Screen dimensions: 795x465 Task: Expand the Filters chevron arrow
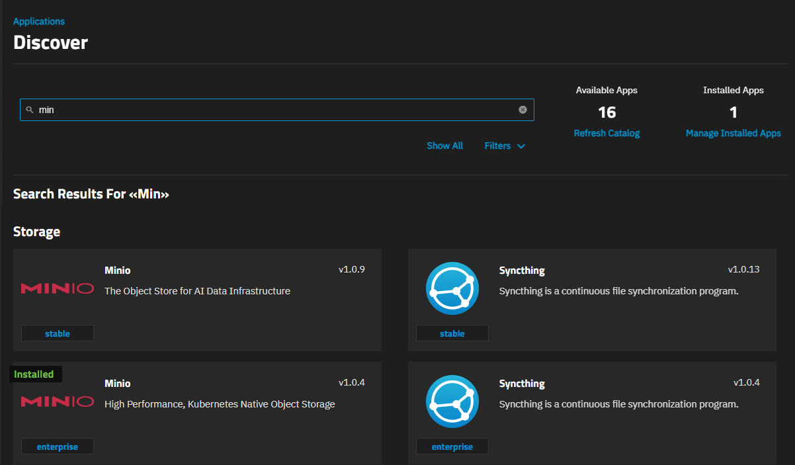click(x=521, y=146)
